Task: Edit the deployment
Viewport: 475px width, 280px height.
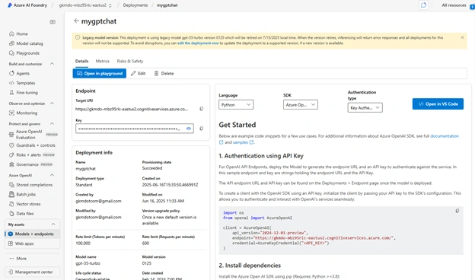Action: click(138, 74)
